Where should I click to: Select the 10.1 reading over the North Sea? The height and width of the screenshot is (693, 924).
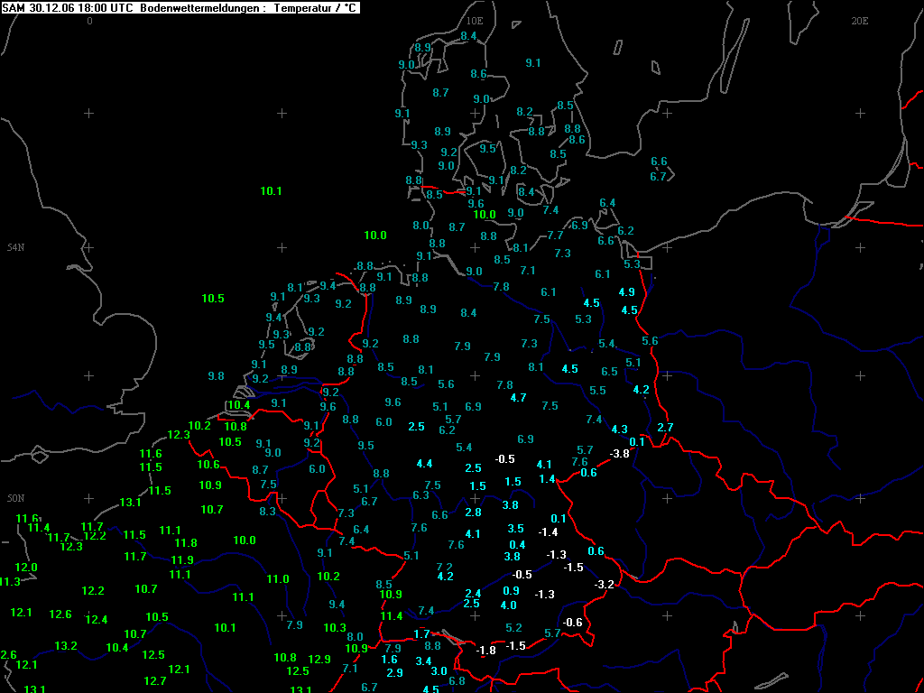click(271, 191)
